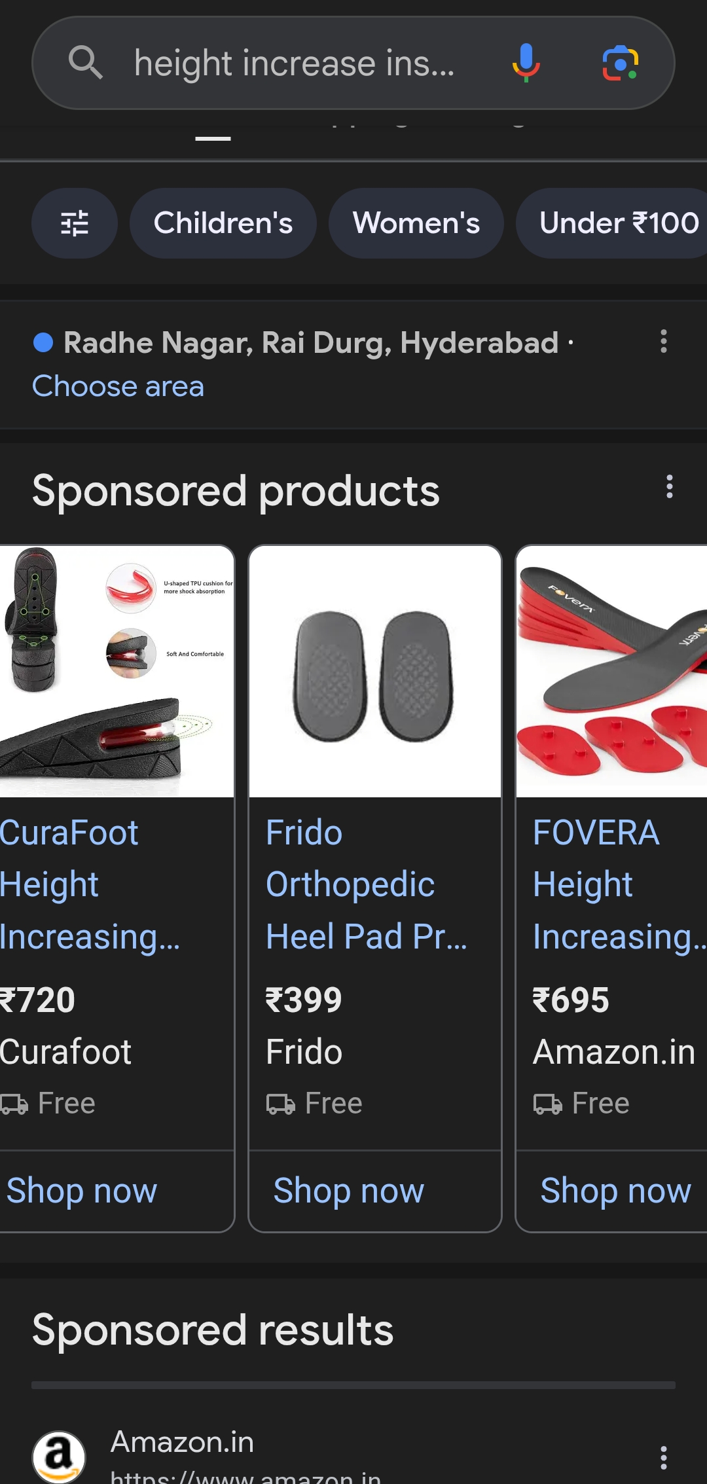707x1484 pixels.
Task: Toggle the Children's filter chip
Action: pos(223,223)
